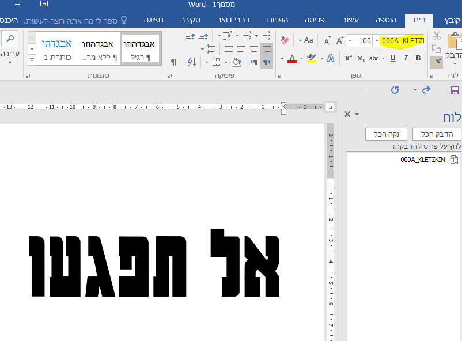Click the Paste clipboard icon
The image size is (462, 341).
coord(455,41)
